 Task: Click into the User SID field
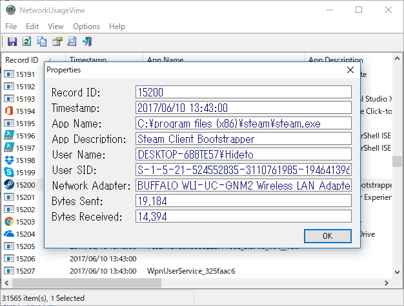(243, 169)
